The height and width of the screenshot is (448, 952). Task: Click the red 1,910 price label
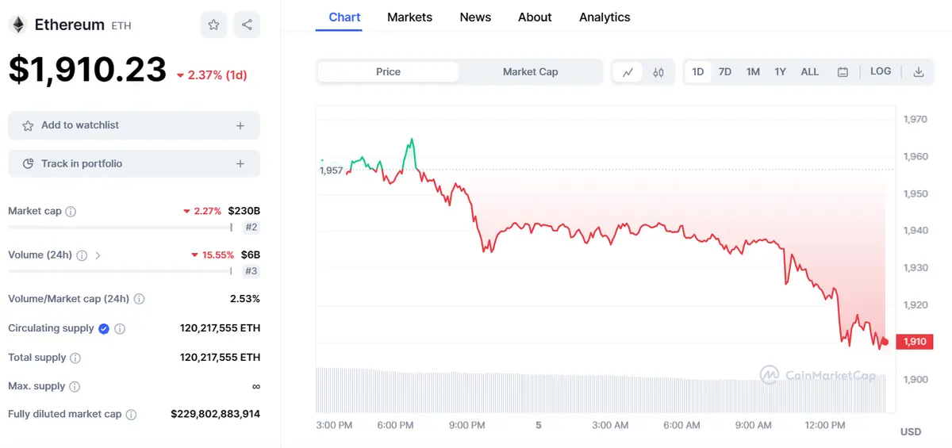coord(914,342)
